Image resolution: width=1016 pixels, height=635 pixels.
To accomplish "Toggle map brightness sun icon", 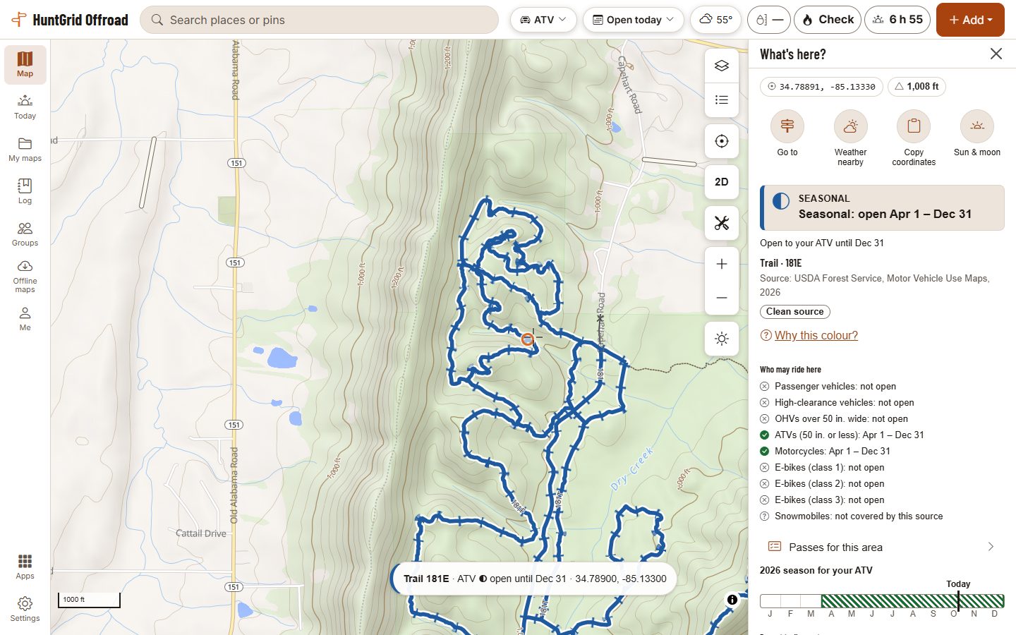I will [722, 339].
